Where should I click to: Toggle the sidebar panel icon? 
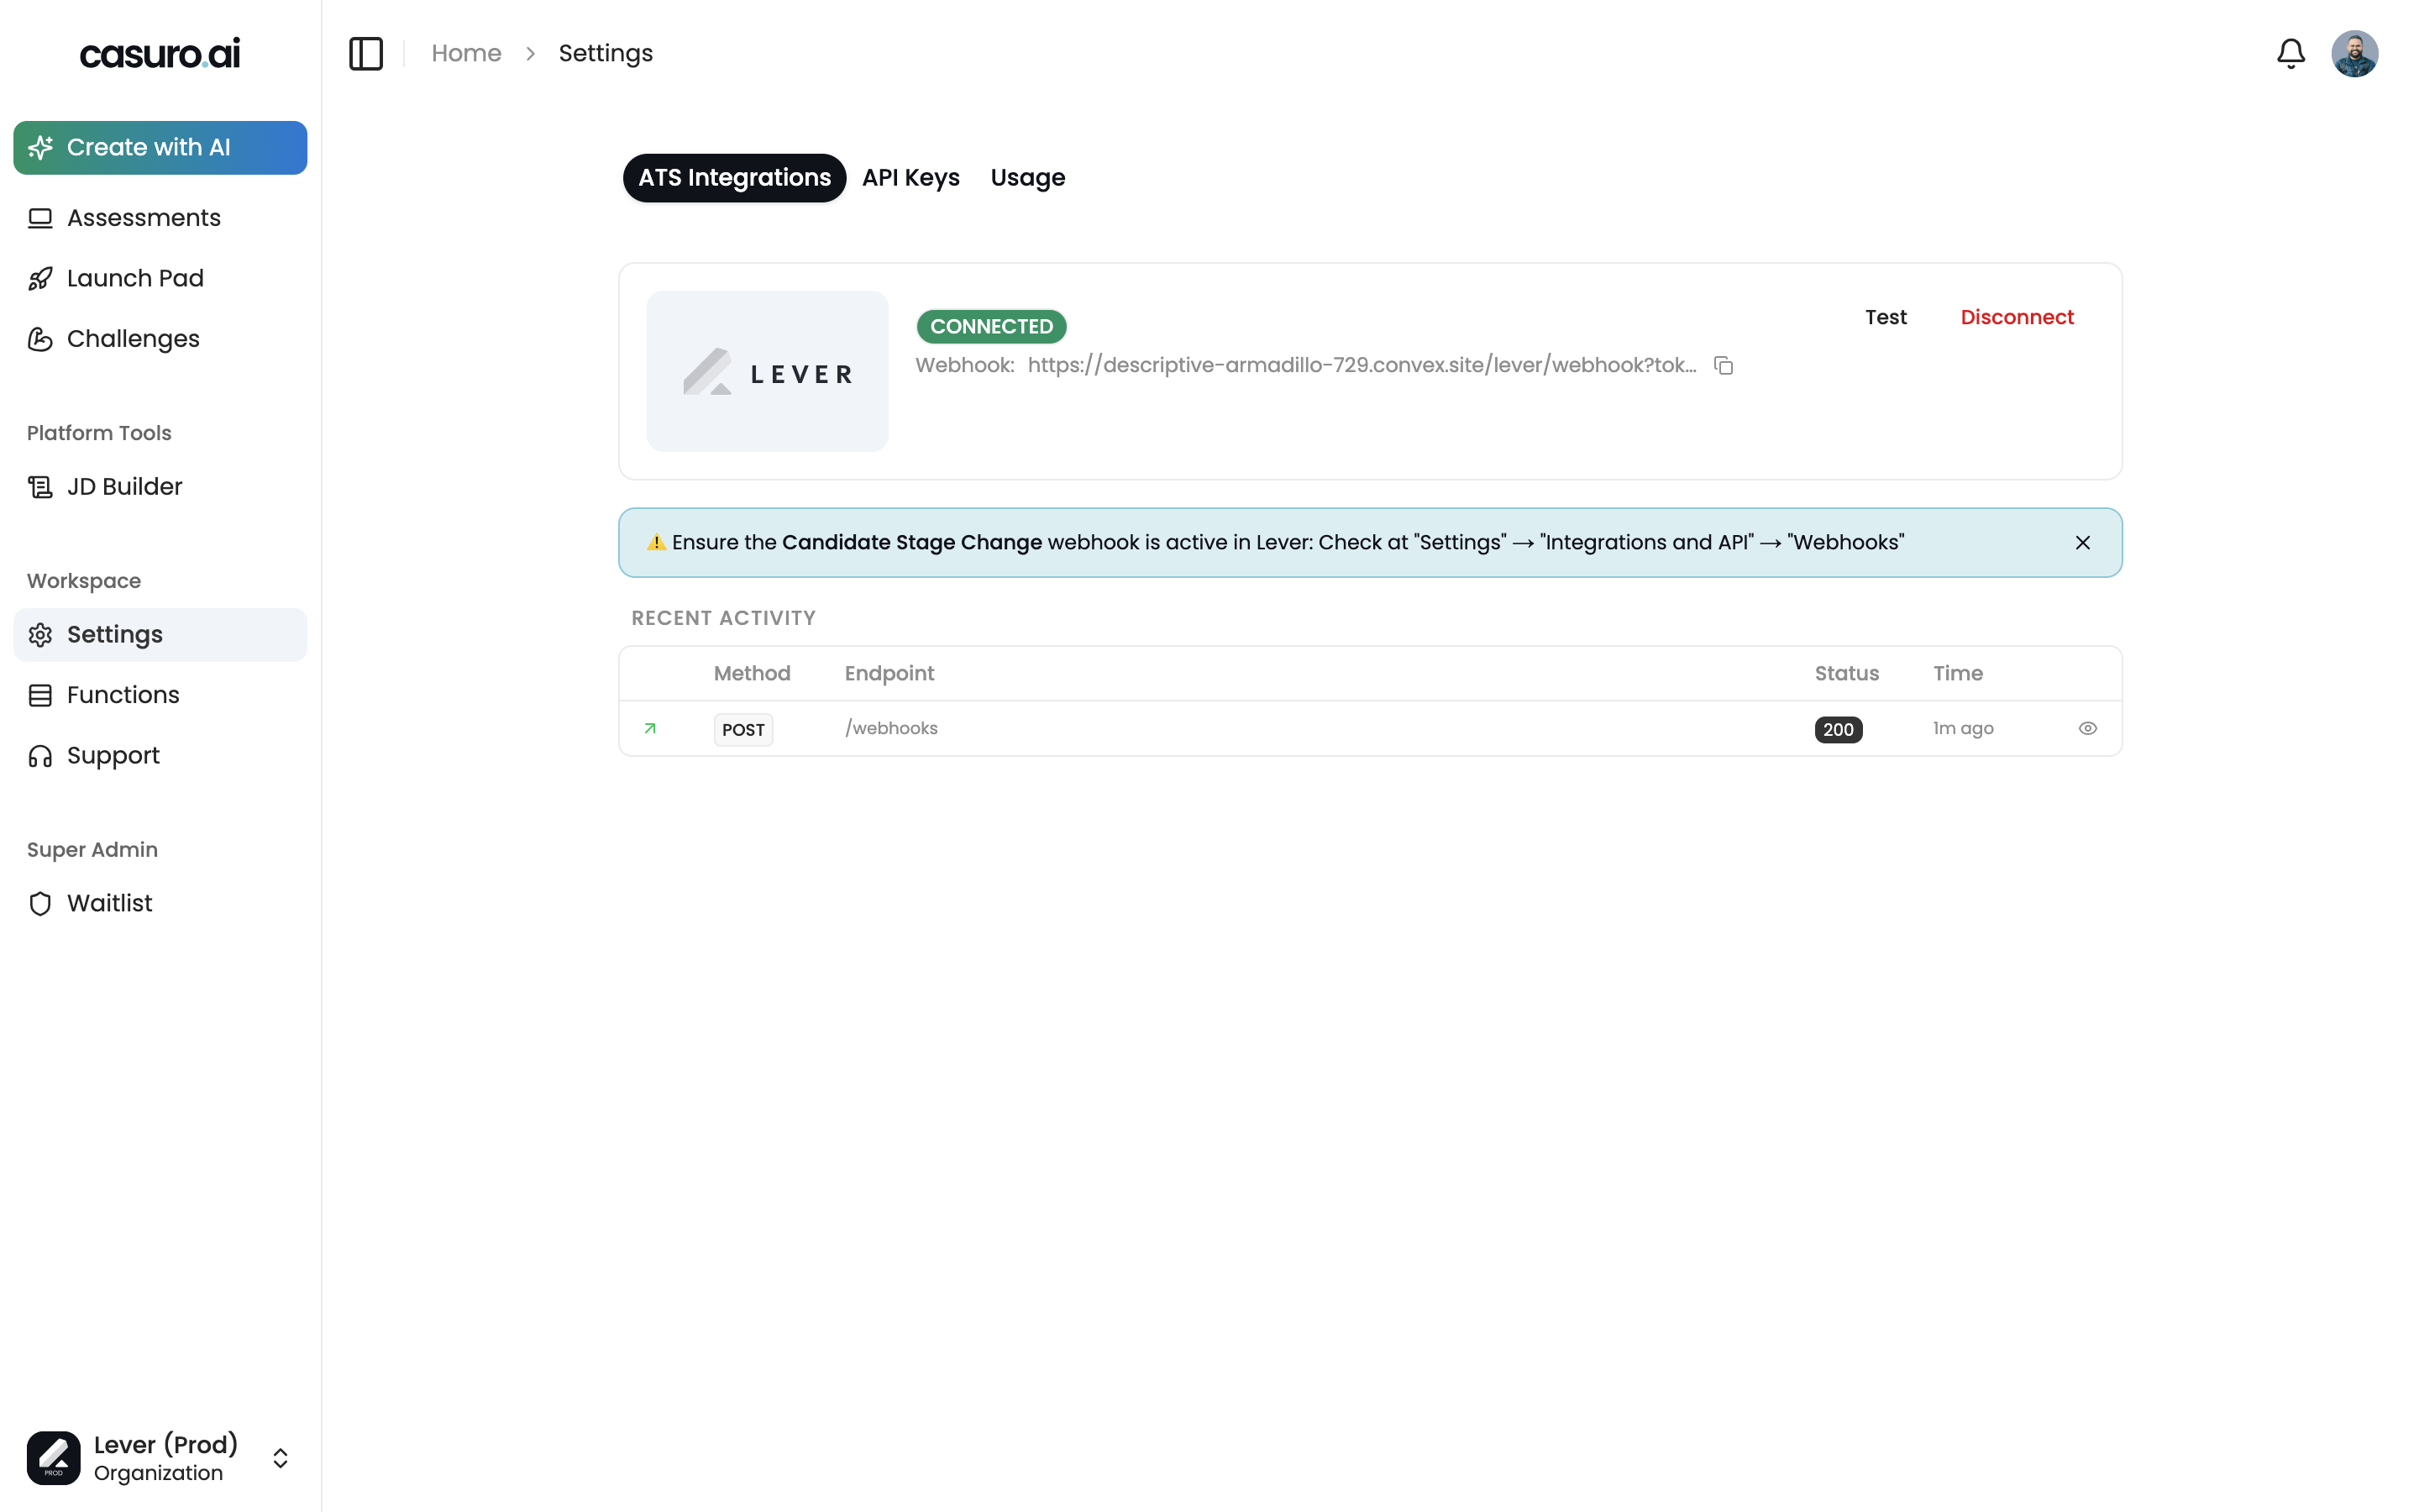[x=366, y=53]
